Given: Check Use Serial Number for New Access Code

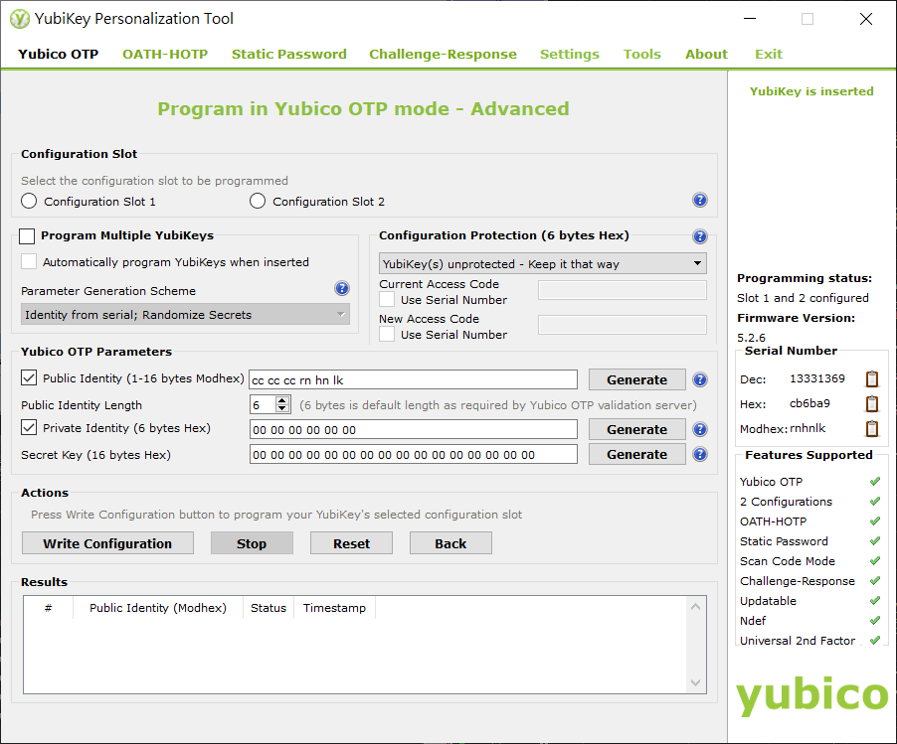Looking at the screenshot, I should coord(387,335).
